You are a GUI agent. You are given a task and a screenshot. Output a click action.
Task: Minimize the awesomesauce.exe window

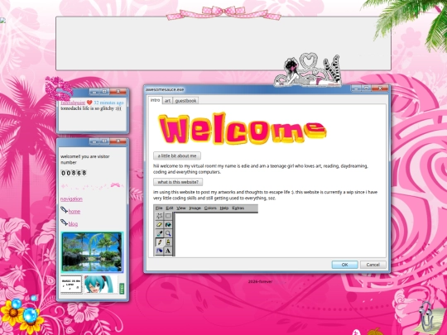(x=356, y=89)
